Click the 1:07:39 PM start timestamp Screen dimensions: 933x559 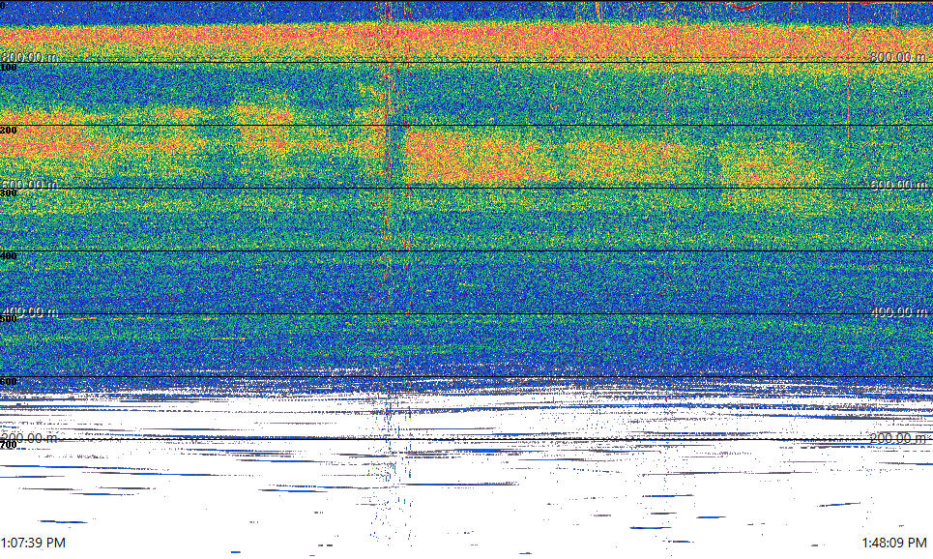tap(33, 543)
